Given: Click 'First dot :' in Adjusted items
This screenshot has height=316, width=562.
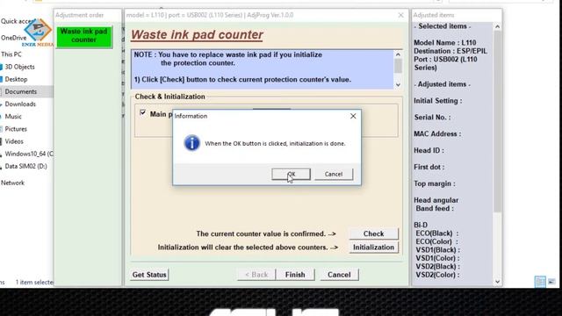Looking at the screenshot, I should point(429,167).
